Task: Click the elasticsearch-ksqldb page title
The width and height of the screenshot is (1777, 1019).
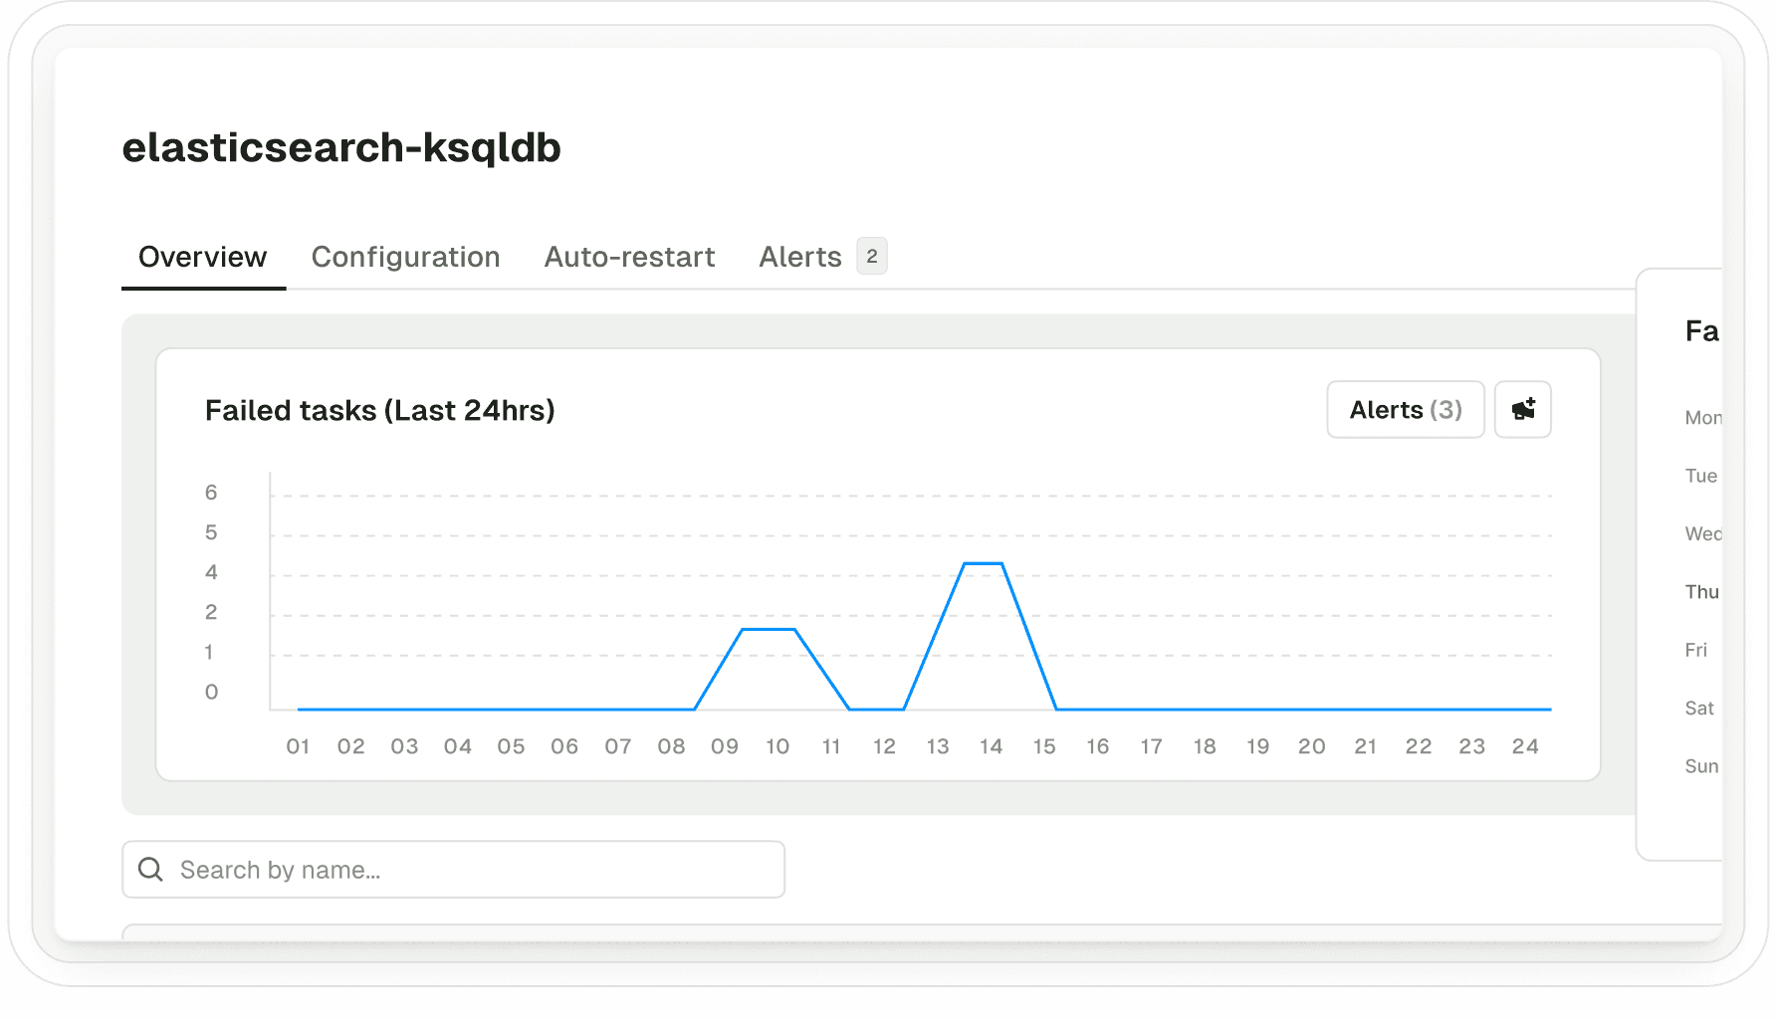Action: click(x=341, y=147)
